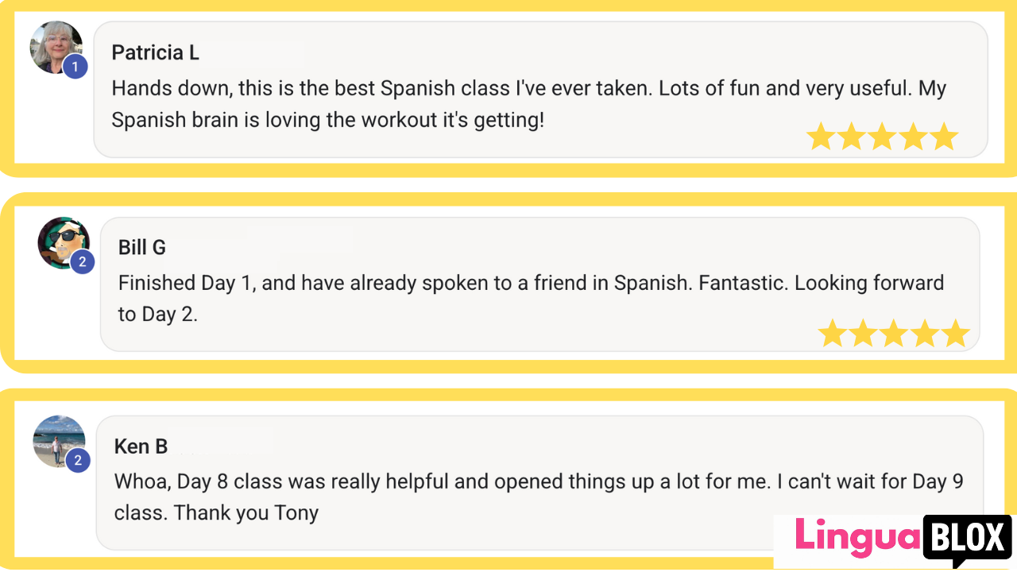Click the last star in Bill G's rating

pyautogui.click(x=955, y=334)
